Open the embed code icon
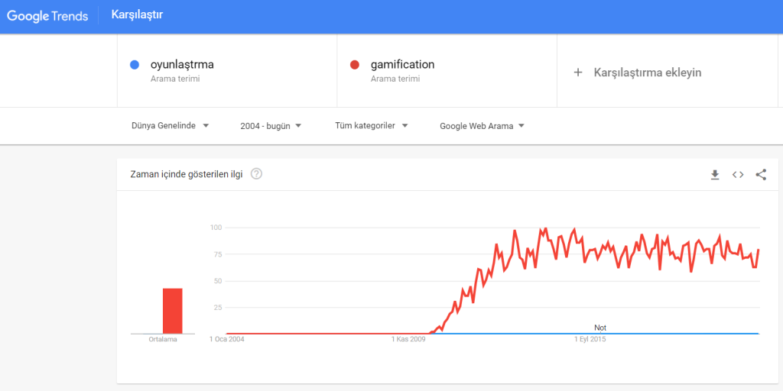This screenshot has width=783, height=391. point(738,175)
